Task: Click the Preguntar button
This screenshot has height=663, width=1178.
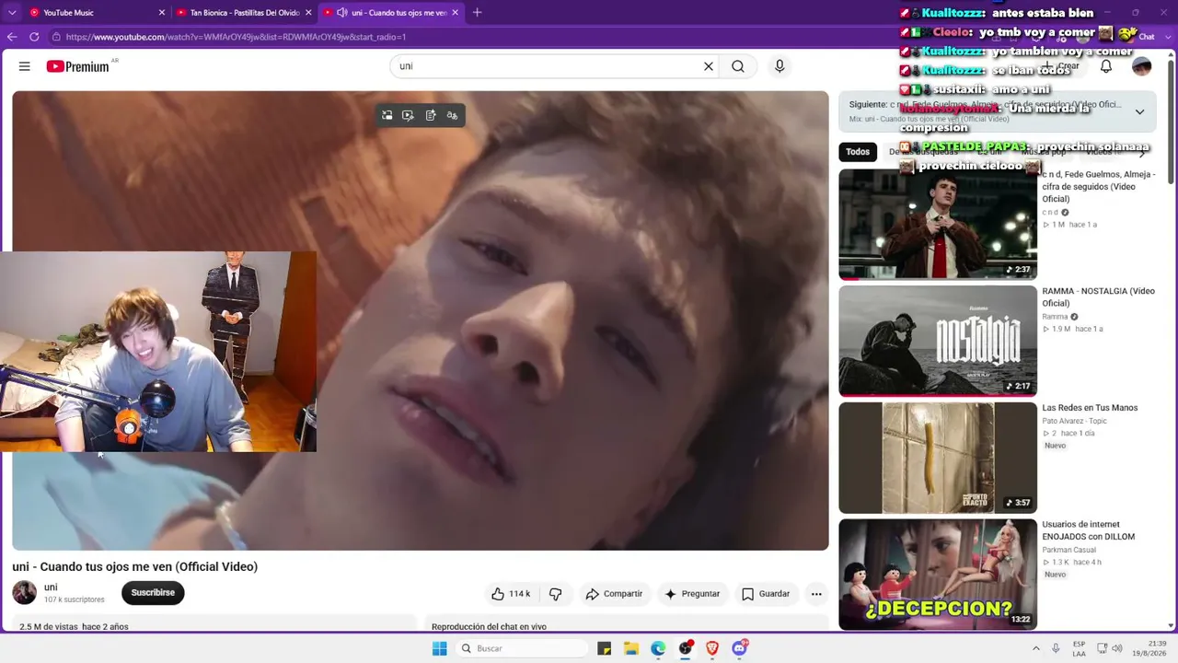Action: click(x=692, y=594)
